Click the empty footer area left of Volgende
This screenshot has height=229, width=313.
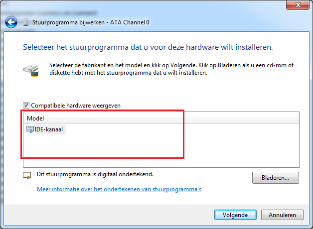(109, 215)
